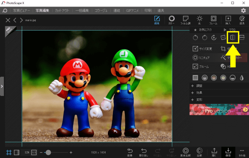Open the フィルム調 film effects panel
249x158 pixels.
pos(185,20)
